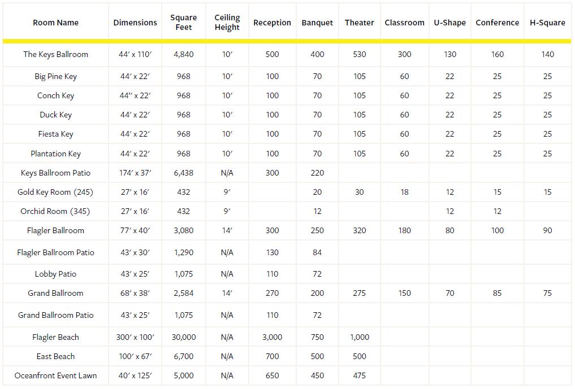
Task: Click the 77′ x 40′ dimensions cell
Action: (135, 230)
